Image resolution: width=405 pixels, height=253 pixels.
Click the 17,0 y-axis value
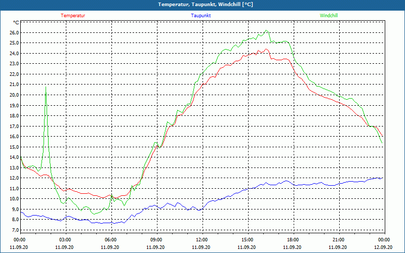click(15, 126)
